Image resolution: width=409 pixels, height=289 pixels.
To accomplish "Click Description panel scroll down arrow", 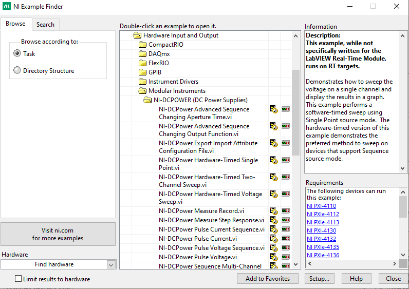I will pos(402,168).
